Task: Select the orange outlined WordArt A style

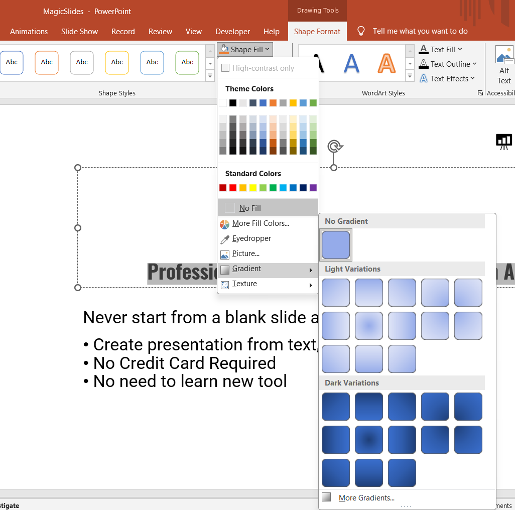Action: click(387, 63)
